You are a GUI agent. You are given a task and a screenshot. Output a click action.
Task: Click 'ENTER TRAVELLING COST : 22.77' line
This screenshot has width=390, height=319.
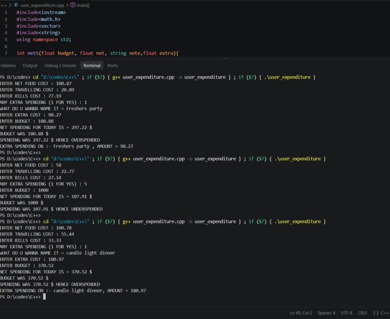tap(37, 171)
